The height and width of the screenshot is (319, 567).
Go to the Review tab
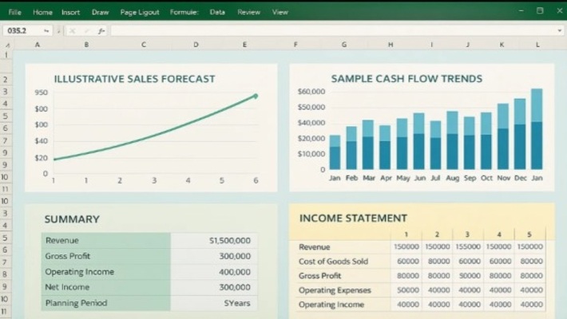pos(248,12)
